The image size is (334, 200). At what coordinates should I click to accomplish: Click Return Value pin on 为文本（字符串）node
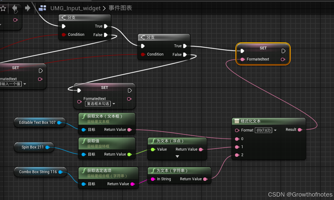click(x=205, y=179)
